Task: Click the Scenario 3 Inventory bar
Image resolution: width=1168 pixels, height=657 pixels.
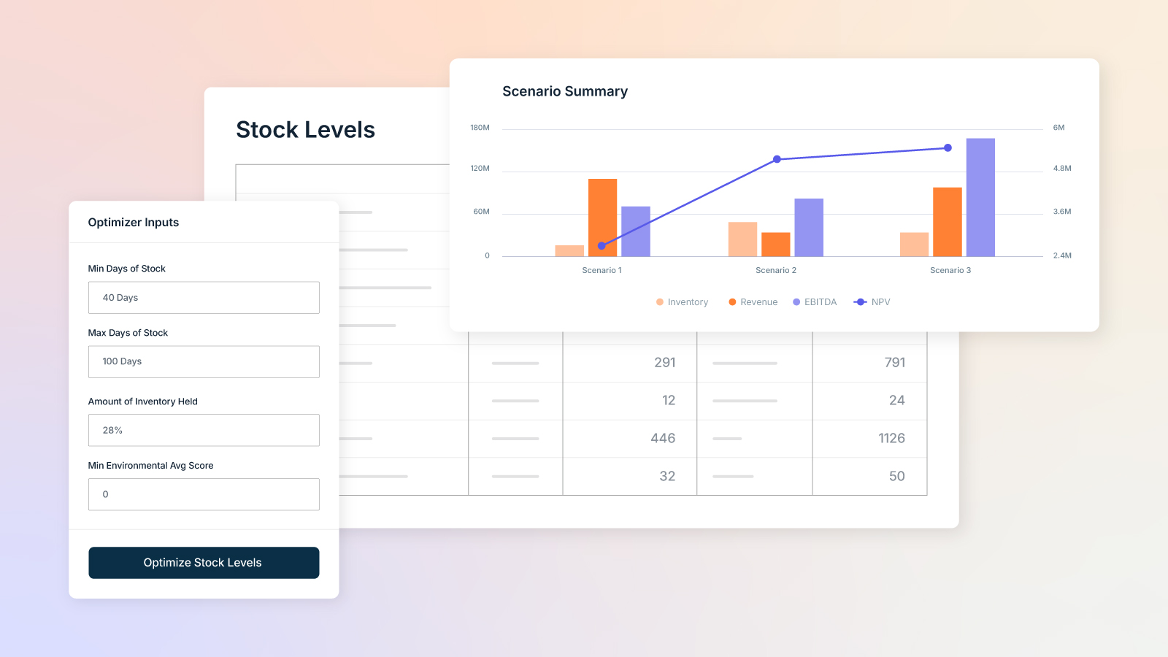Action: tap(914, 245)
